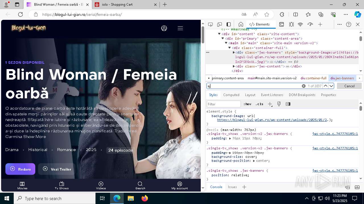Screen dimensions: 364x204
Task: Open user account icon on website
Action: click(x=164, y=28)
